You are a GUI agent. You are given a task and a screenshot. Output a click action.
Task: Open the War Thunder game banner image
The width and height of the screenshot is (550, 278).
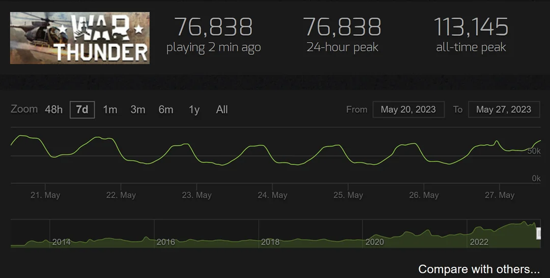click(x=80, y=38)
